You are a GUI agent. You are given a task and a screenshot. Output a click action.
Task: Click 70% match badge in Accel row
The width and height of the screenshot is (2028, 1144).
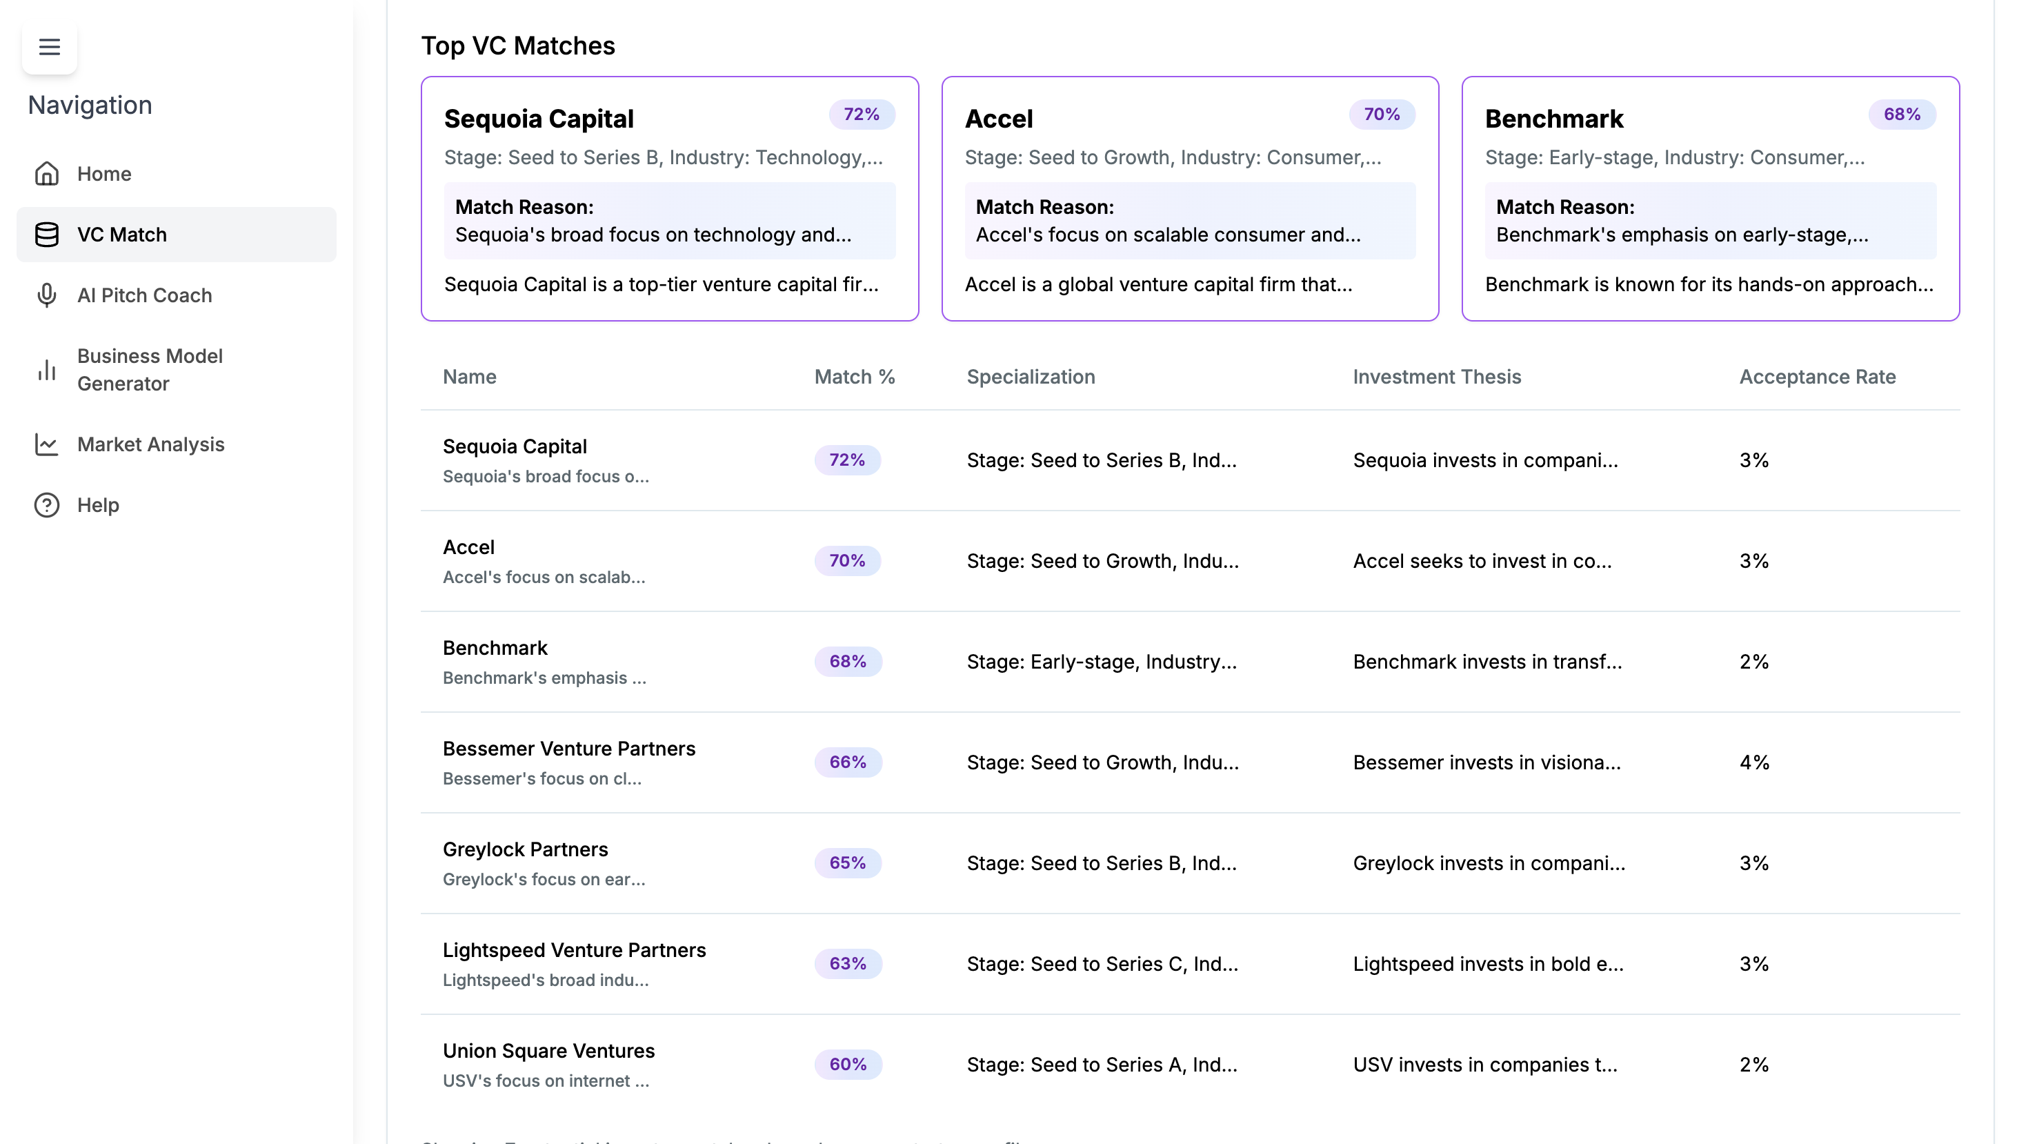click(x=847, y=560)
